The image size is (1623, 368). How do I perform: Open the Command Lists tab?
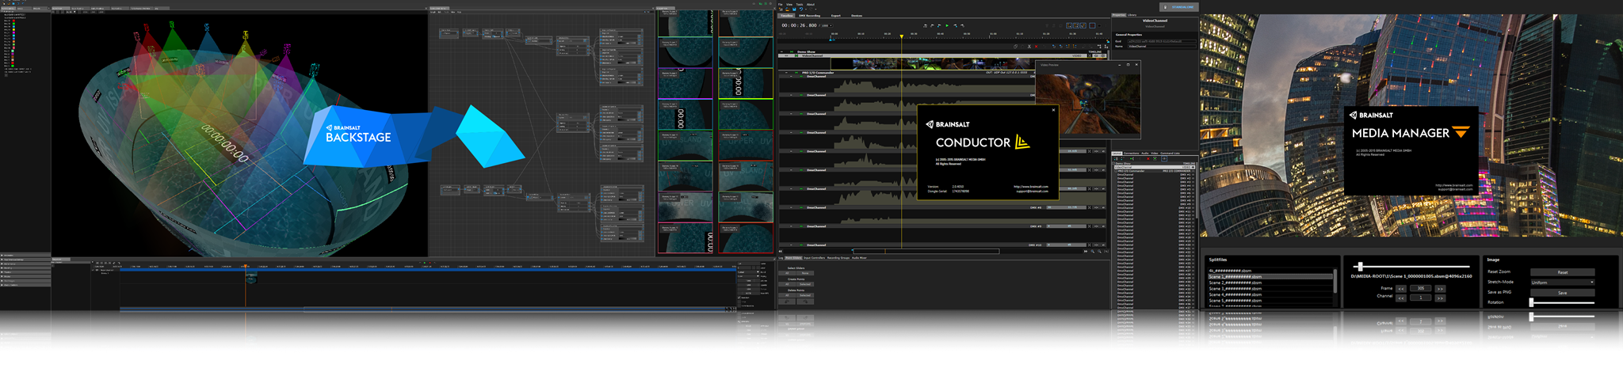click(x=1170, y=154)
